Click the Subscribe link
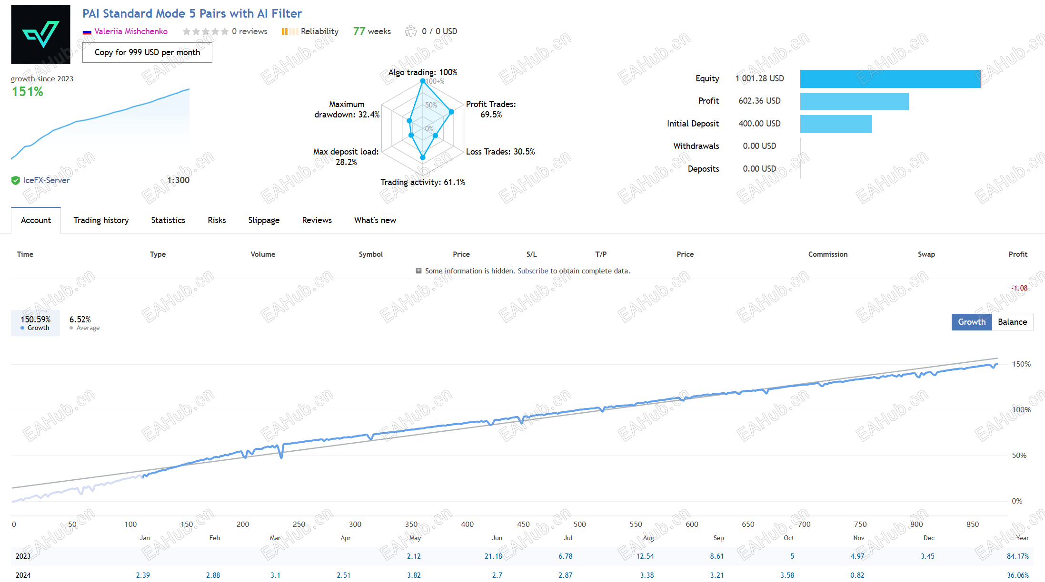 (x=533, y=271)
